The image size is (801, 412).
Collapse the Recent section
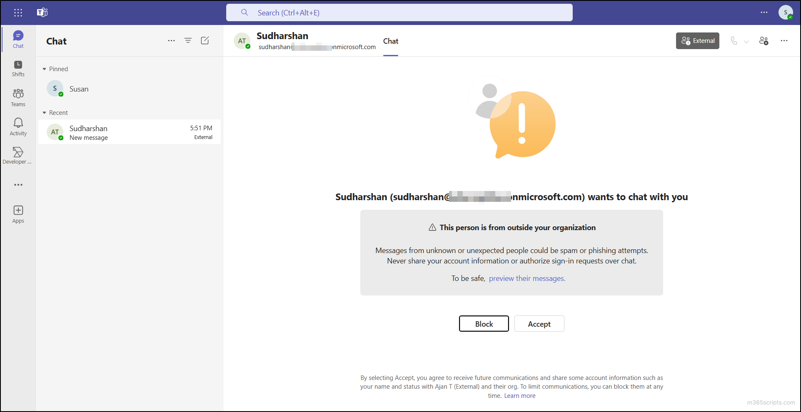pos(44,112)
